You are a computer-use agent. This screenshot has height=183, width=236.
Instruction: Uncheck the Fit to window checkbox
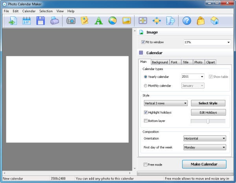(143, 42)
